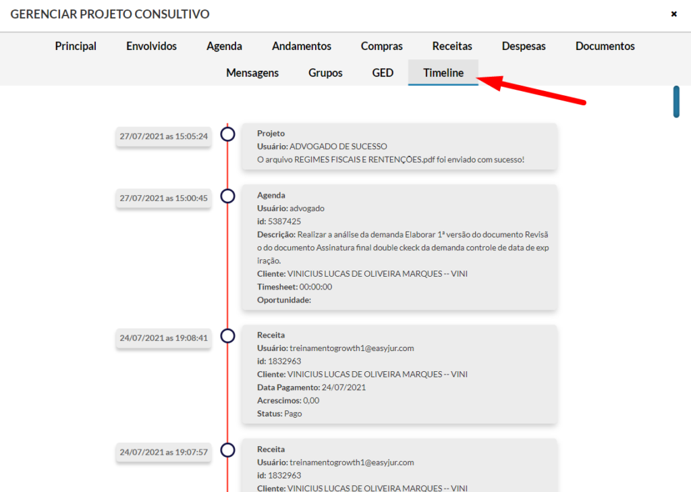Click the Acrescimos 0,00 line
The height and width of the screenshot is (492, 691).
(288, 401)
